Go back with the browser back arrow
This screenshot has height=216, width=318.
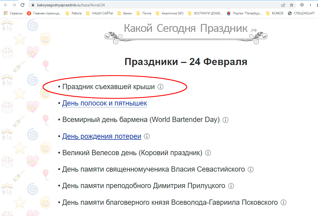coord(6,5)
